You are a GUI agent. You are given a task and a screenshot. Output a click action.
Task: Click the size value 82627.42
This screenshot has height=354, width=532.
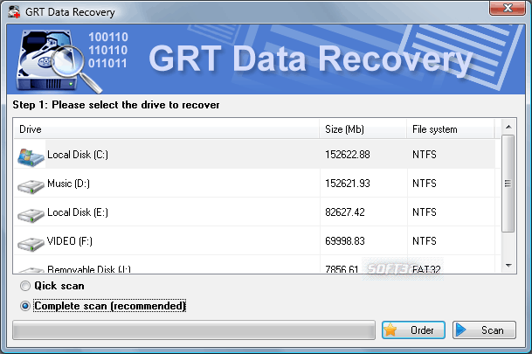tap(345, 212)
